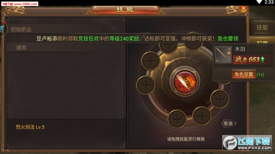Close the 技能 skills window

(243, 8)
